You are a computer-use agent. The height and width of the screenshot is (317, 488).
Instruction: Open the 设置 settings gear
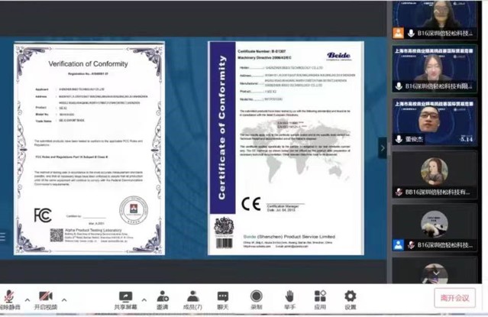click(x=350, y=299)
